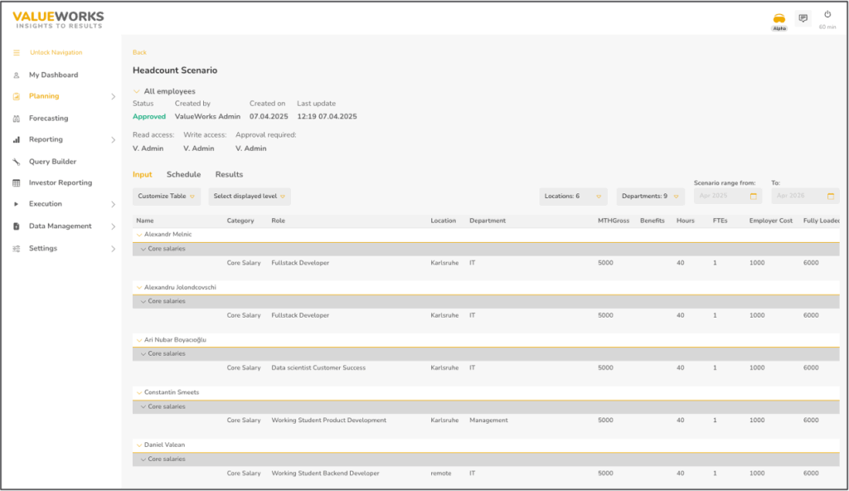Image resolution: width=849 pixels, height=491 pixels.
Task: Collapse the Alexandr Melnic employee row
Action: tap(138, 235)
